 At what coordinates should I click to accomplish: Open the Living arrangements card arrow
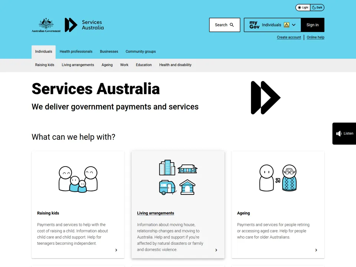point(216,250)
